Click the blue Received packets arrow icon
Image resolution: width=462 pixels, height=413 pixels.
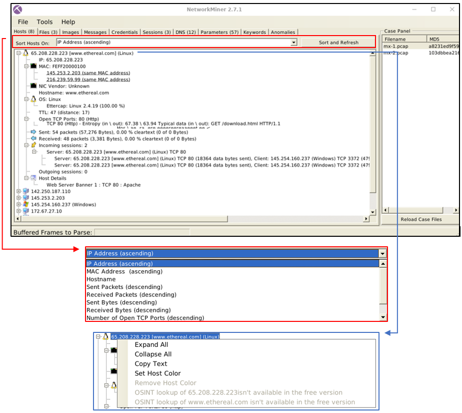[33, 139]
